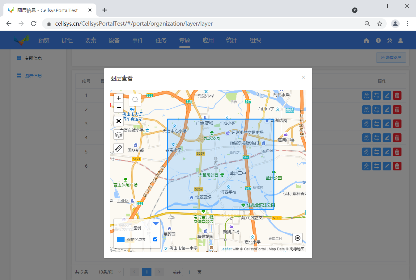Image resolution: width=416 pixels, height=280 pixels.
Task: Close the 图层查看 dialog
Action: pyautogui.click(x=304, y=77)
